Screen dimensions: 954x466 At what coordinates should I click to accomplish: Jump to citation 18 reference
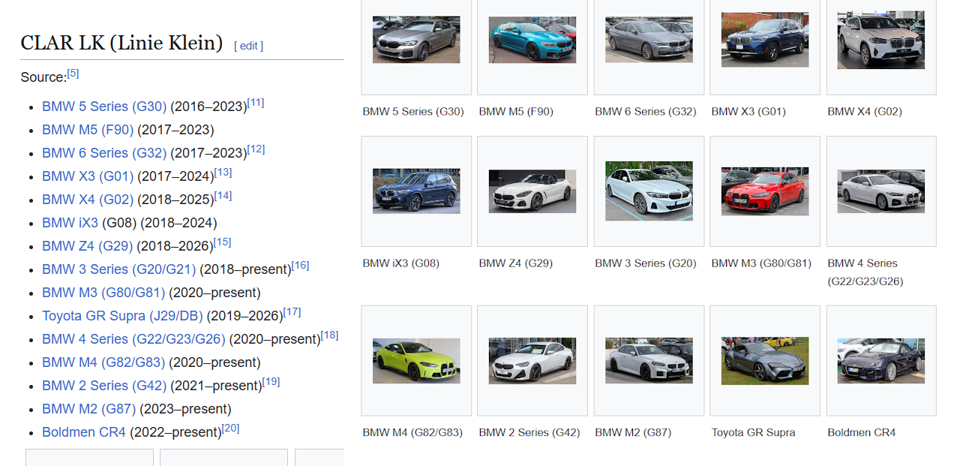(x=329, y=335)
